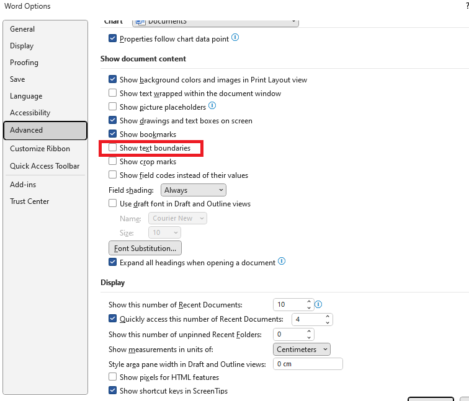This screenshot has height=401, width=469.
Task: Enable Show text wrapped within document window
Action: (x=112, y=93)
